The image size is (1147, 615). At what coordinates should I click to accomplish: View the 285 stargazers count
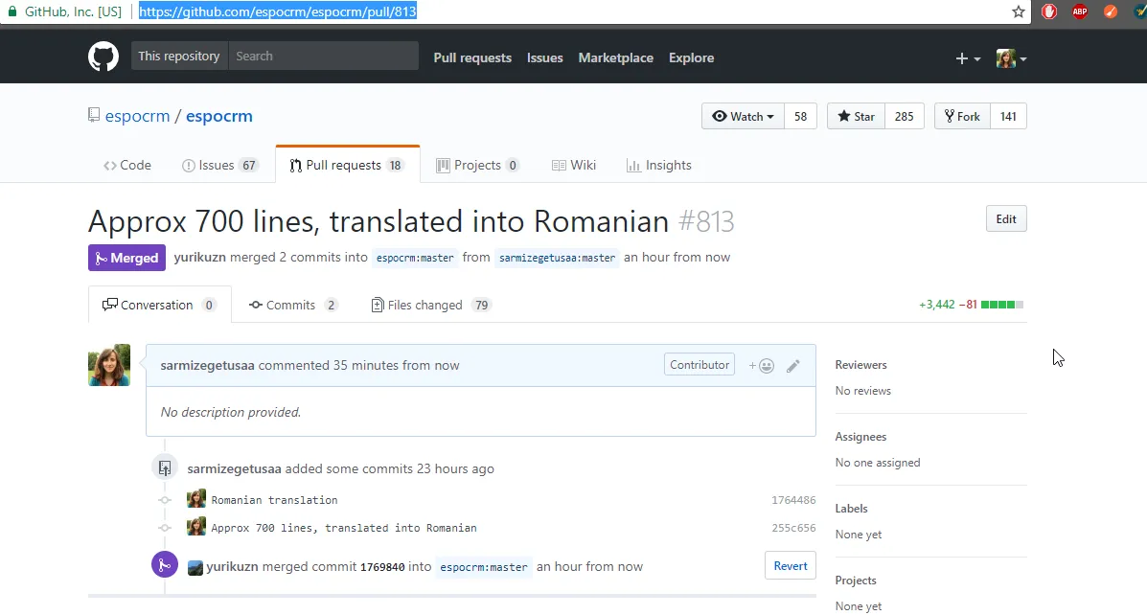pyautogui.click(x=905, y=116)
